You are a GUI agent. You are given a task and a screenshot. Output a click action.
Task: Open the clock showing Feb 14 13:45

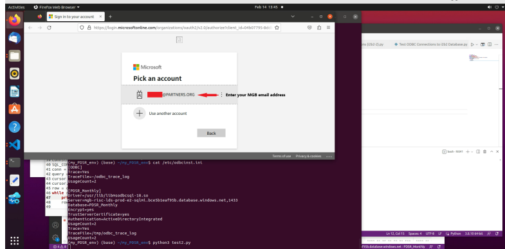click(x=266, y=7)
